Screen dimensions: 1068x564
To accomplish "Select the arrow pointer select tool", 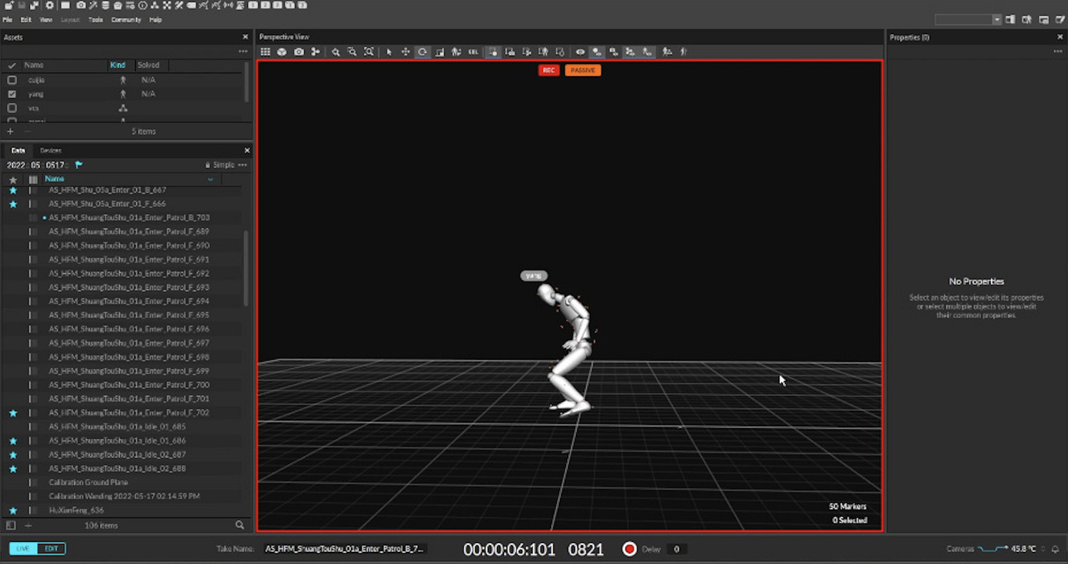I will 389,52.
